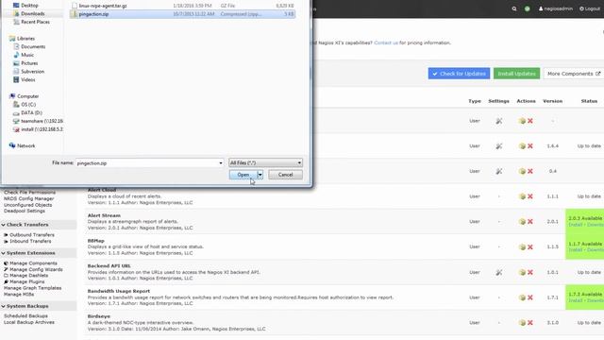Cancel the file dialog
This screenshot has width=604, height=340.
tap(285, 175)
